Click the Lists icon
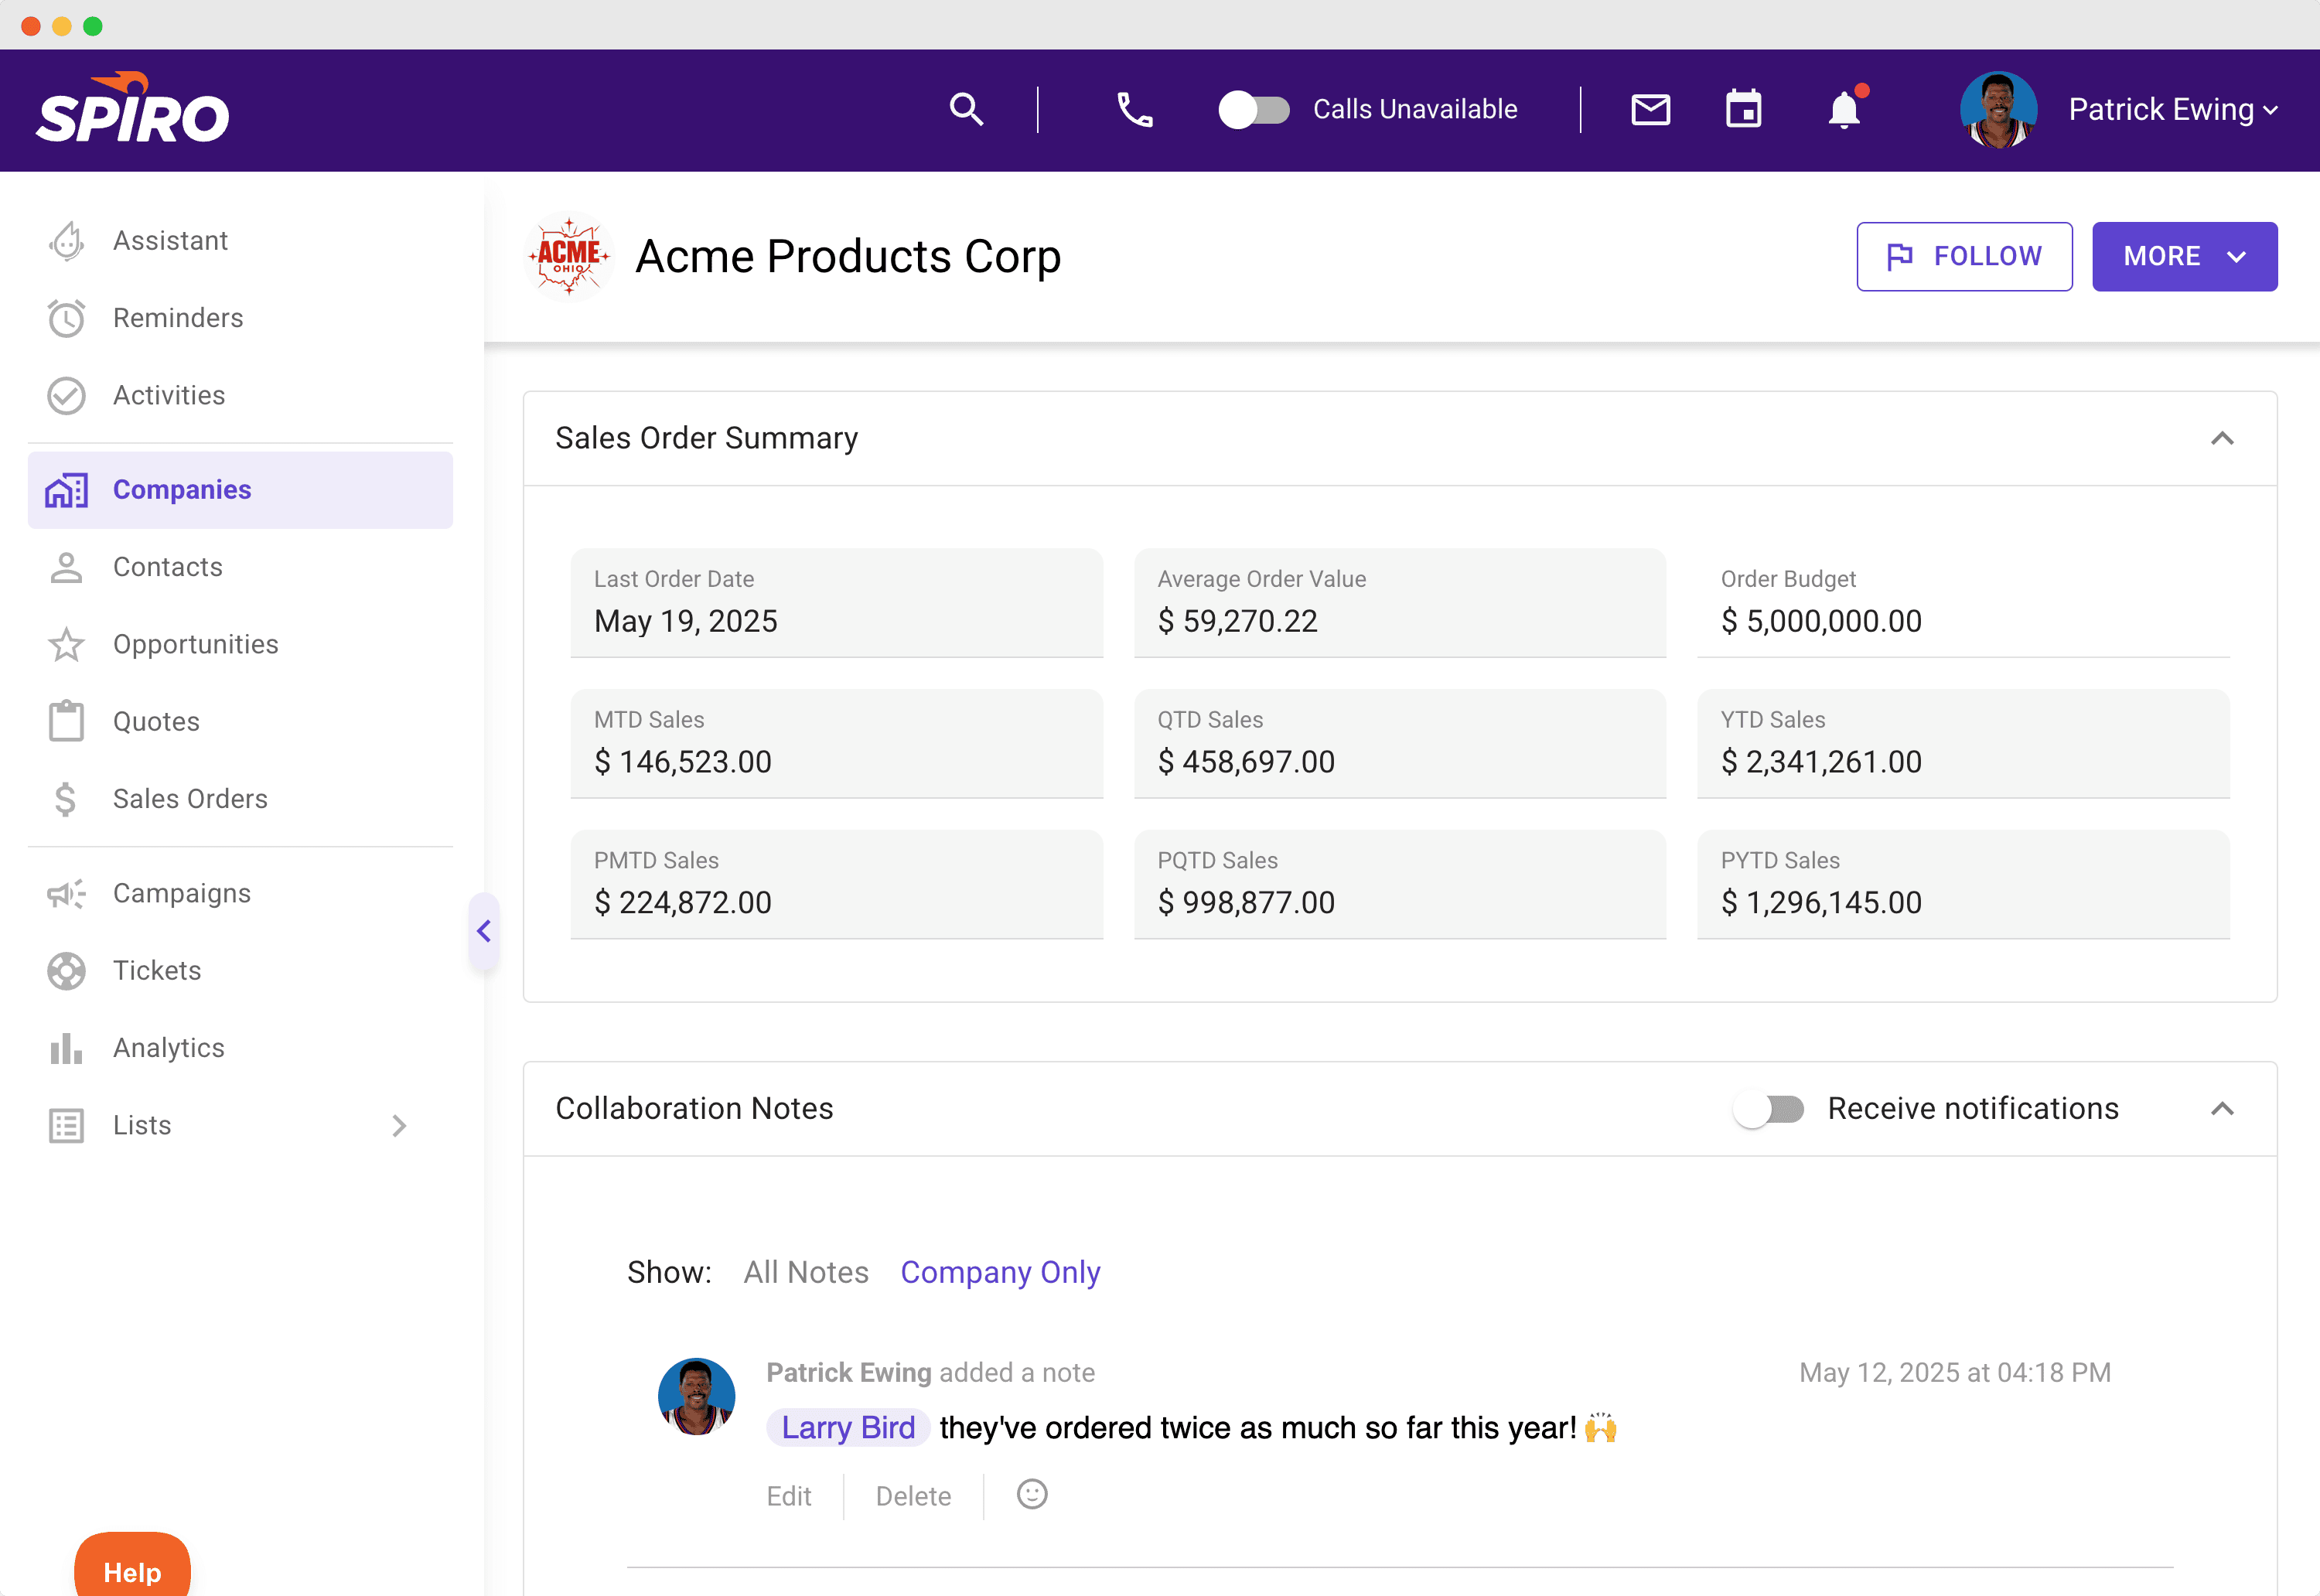Screen dimensions: 2320x1596 pyautogui.click(x=66, y=1125)
